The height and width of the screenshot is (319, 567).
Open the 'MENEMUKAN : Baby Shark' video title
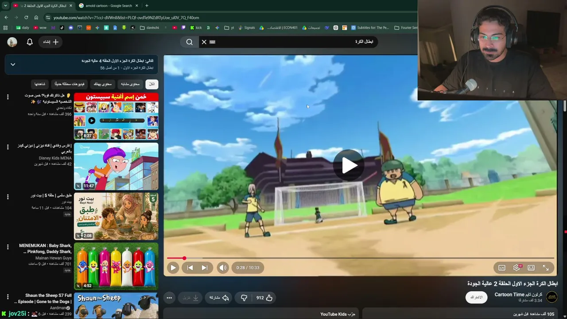[45, 249]
